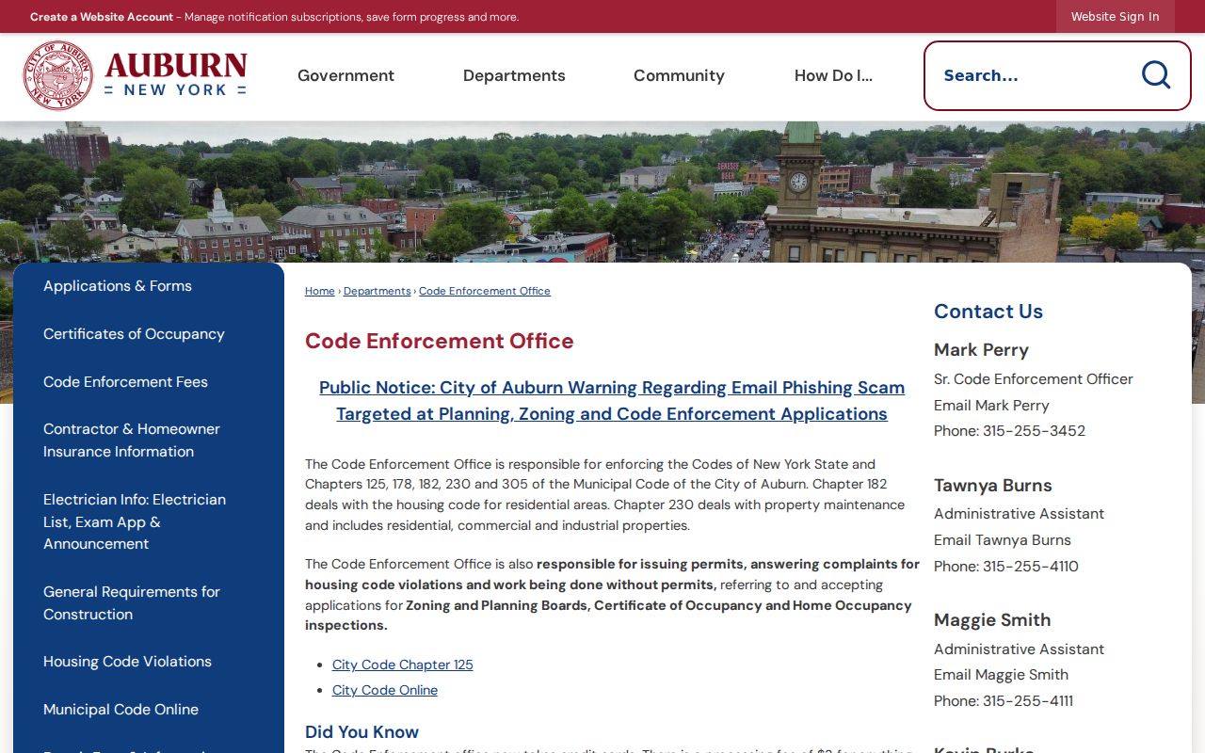The height and width of the screenshot is (753, 1205).
Task: Open the Community menu
Action: pos(679,75)
